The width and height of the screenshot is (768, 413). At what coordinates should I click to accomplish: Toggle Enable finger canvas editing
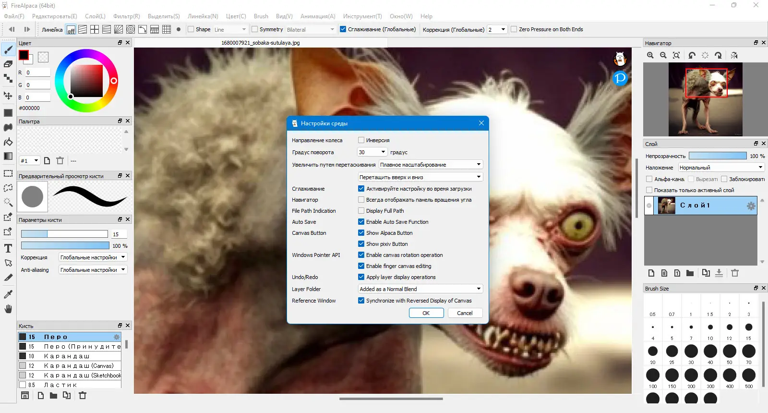[x=361, y=266]
